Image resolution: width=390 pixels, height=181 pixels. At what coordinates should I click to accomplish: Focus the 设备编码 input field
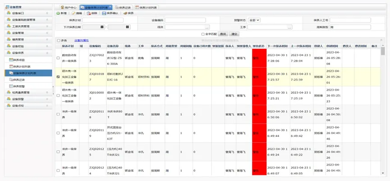pyautogui.click(x=185, y=20)
